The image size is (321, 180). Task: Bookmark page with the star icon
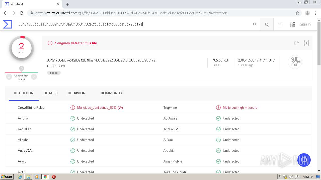click(x=297, y=13)
